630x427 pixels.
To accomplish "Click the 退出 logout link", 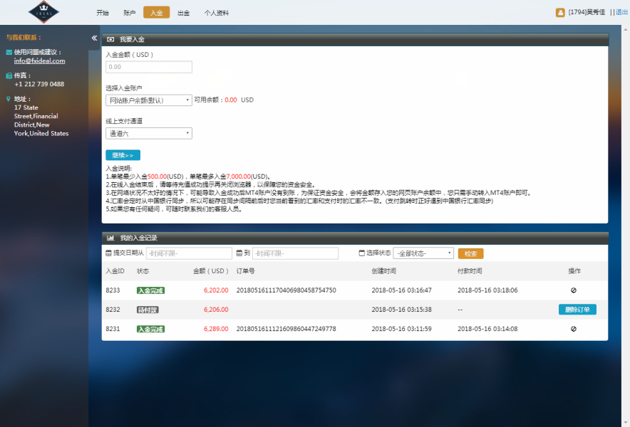I will tap(621, 12).
